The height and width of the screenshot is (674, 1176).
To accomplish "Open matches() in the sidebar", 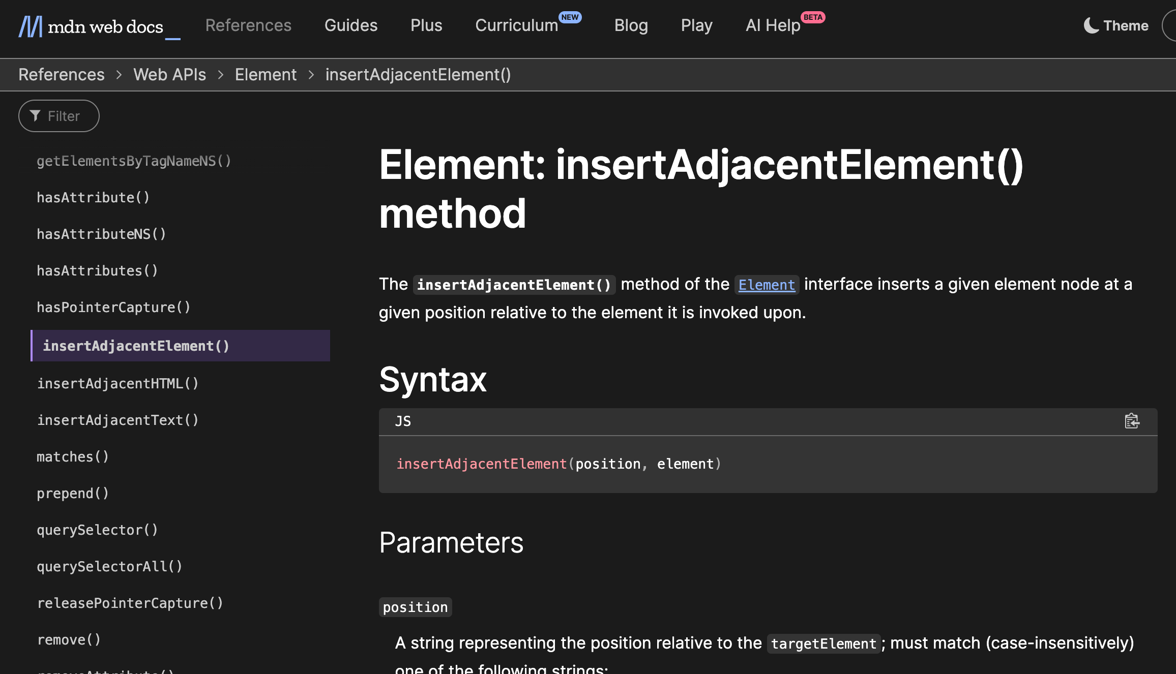I will (73, 457).
